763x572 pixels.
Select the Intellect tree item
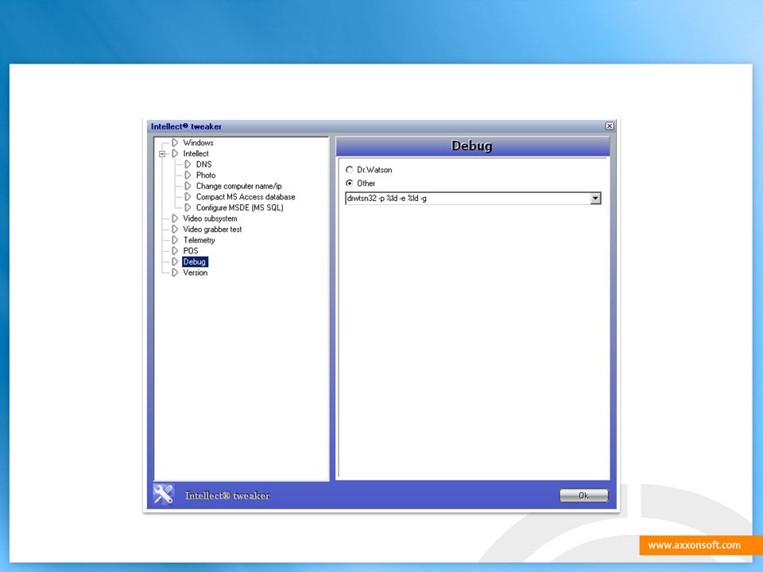tap(196, 153)
